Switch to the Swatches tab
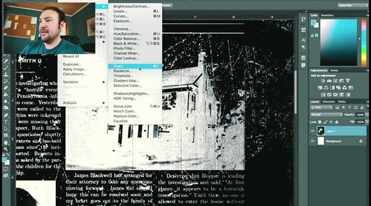Screen dimensions: 371x206 pos(327,15)
